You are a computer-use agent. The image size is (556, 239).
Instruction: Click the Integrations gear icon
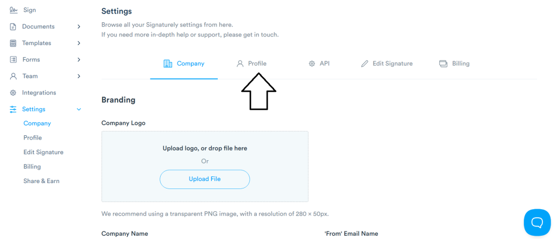click(13, 92)
